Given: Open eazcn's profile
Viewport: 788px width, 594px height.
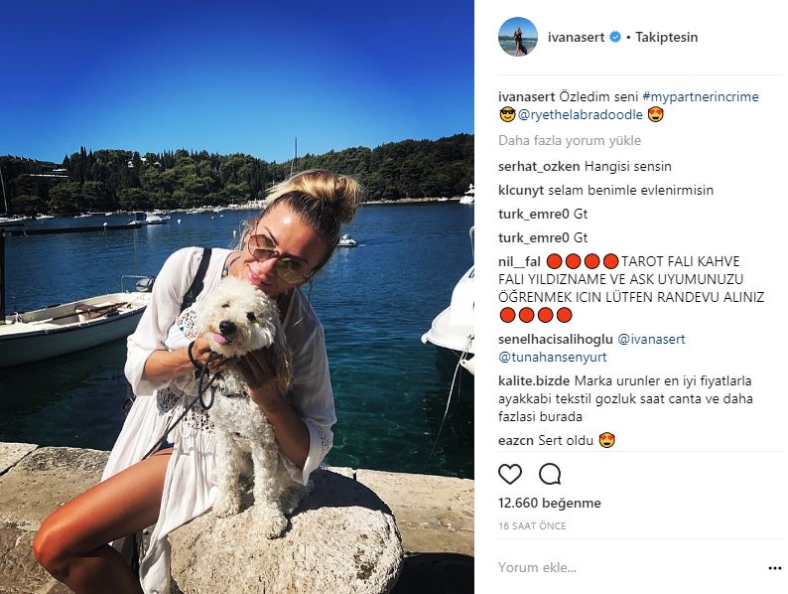Looking at the screenshot, I should (x=516, y=441).
